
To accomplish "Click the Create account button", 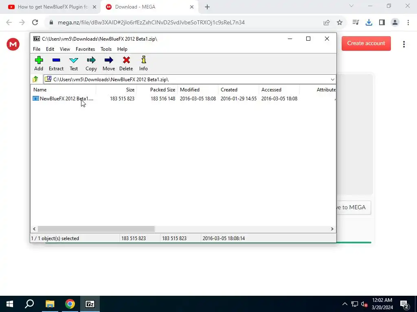I will (366, 43).
